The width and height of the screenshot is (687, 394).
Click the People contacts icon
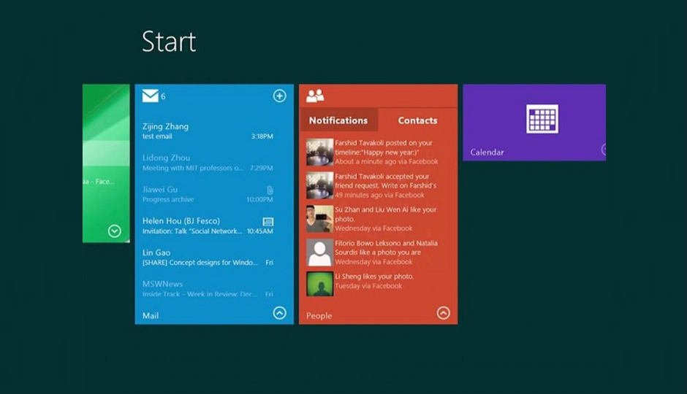pos(315,96)
